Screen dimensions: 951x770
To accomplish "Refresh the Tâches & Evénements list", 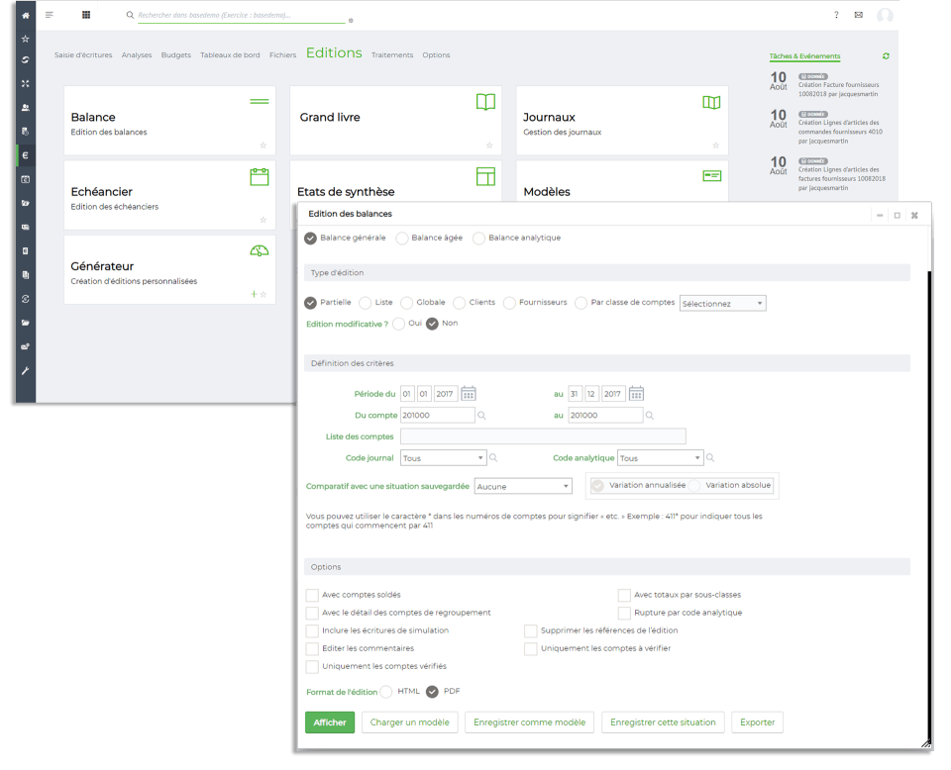I will click(x=886, y=55).
